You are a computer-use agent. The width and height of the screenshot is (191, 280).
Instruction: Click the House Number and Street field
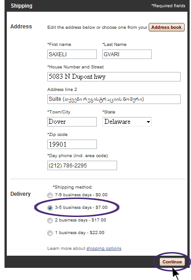pos(114,77)
